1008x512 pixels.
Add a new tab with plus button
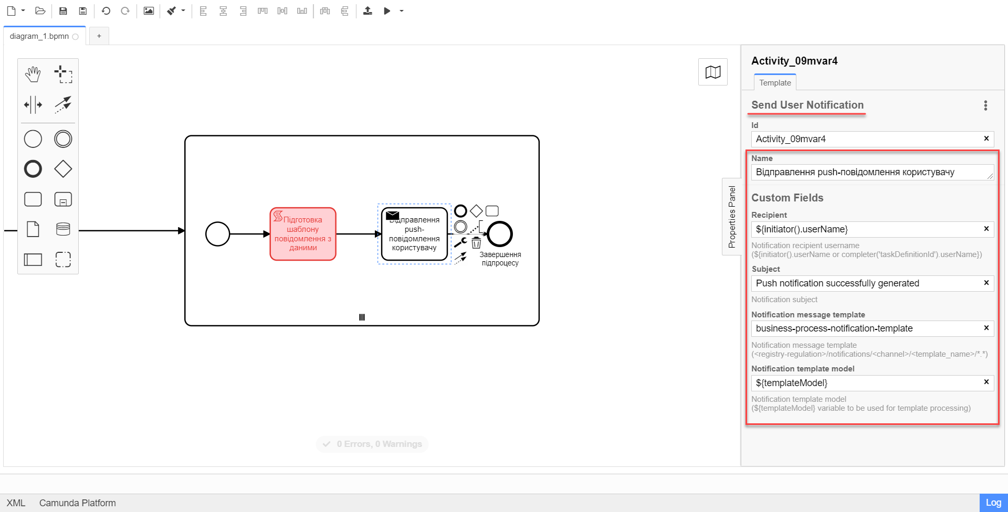[x=99, y=36]
